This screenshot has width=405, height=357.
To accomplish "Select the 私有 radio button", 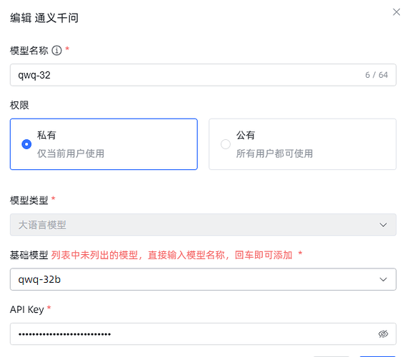I will 26,144.
